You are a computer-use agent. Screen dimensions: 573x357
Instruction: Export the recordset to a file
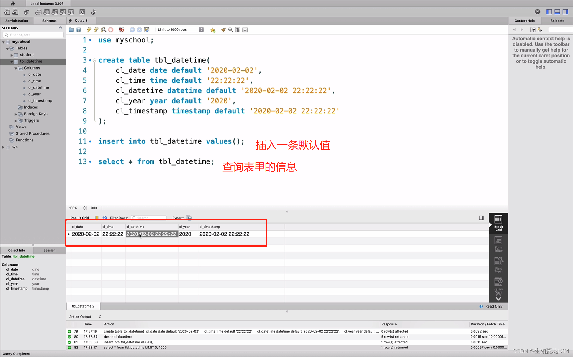[x=189, y=218]
